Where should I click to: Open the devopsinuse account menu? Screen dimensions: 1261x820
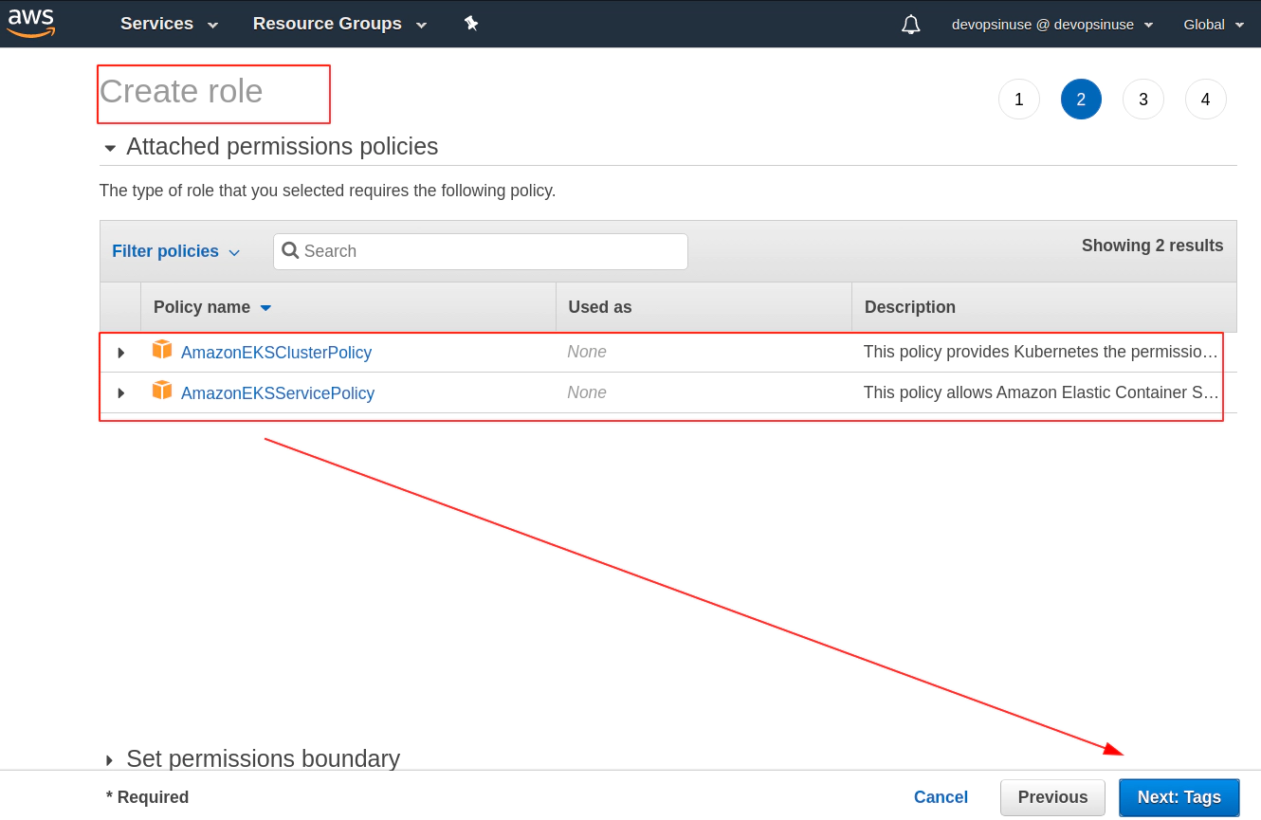pos(1052,25)
